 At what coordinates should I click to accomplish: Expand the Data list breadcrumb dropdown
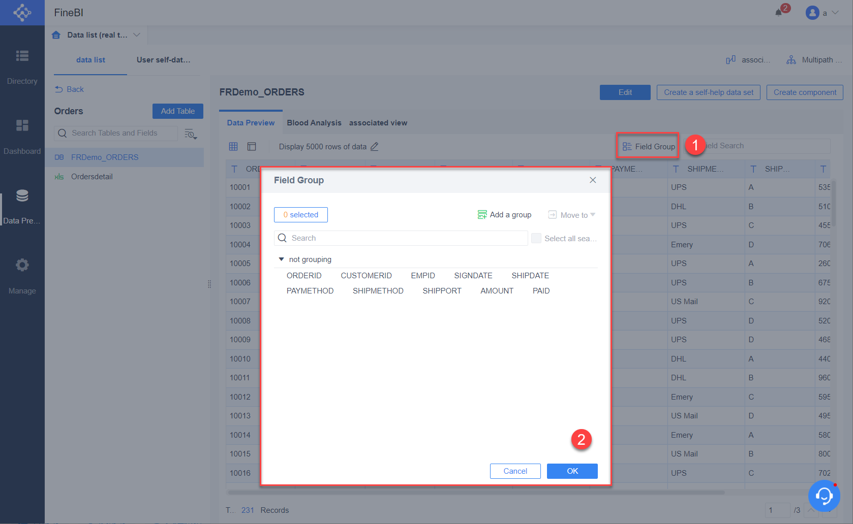(137, 35)
